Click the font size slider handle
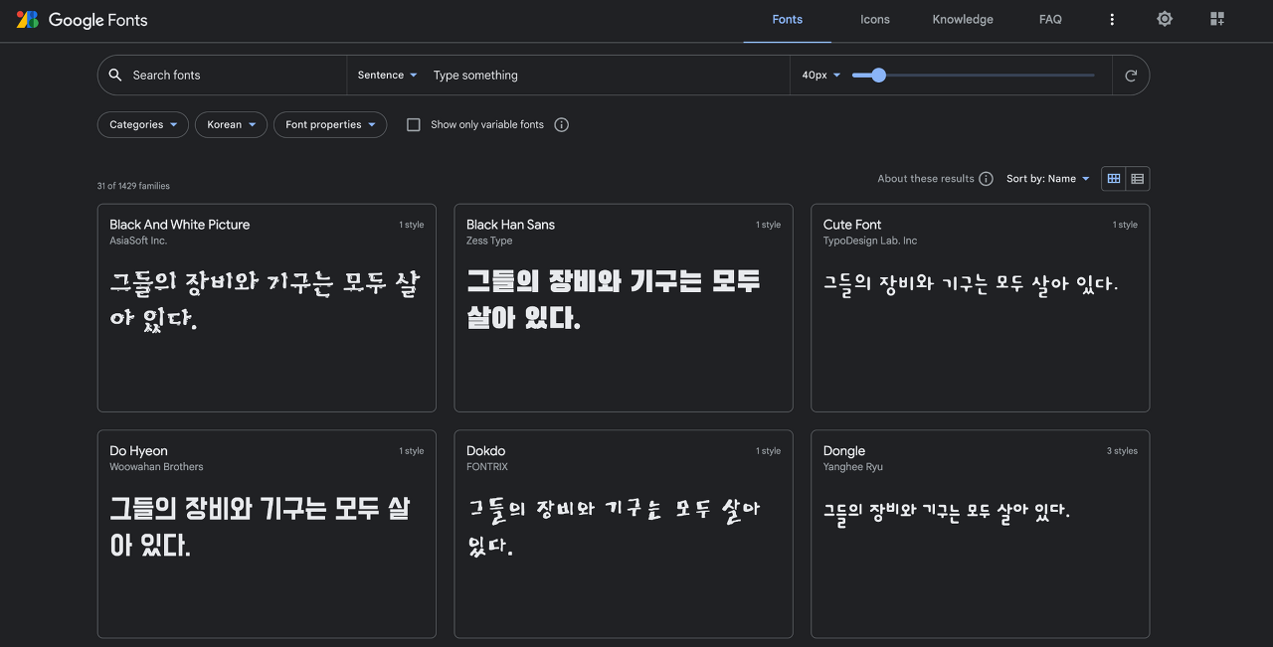The height and width of the screenshot is (647, 1273). 878,76
